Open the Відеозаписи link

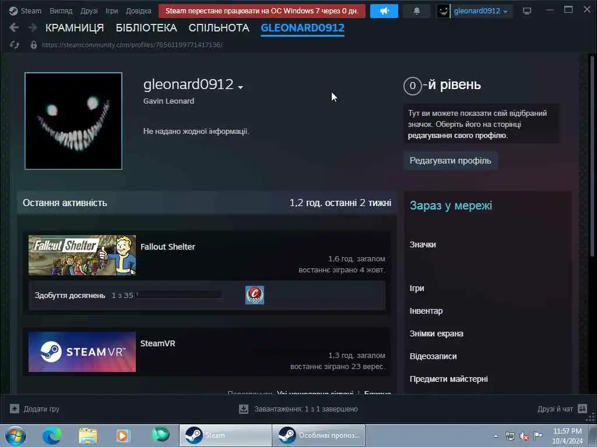(433, 357)
